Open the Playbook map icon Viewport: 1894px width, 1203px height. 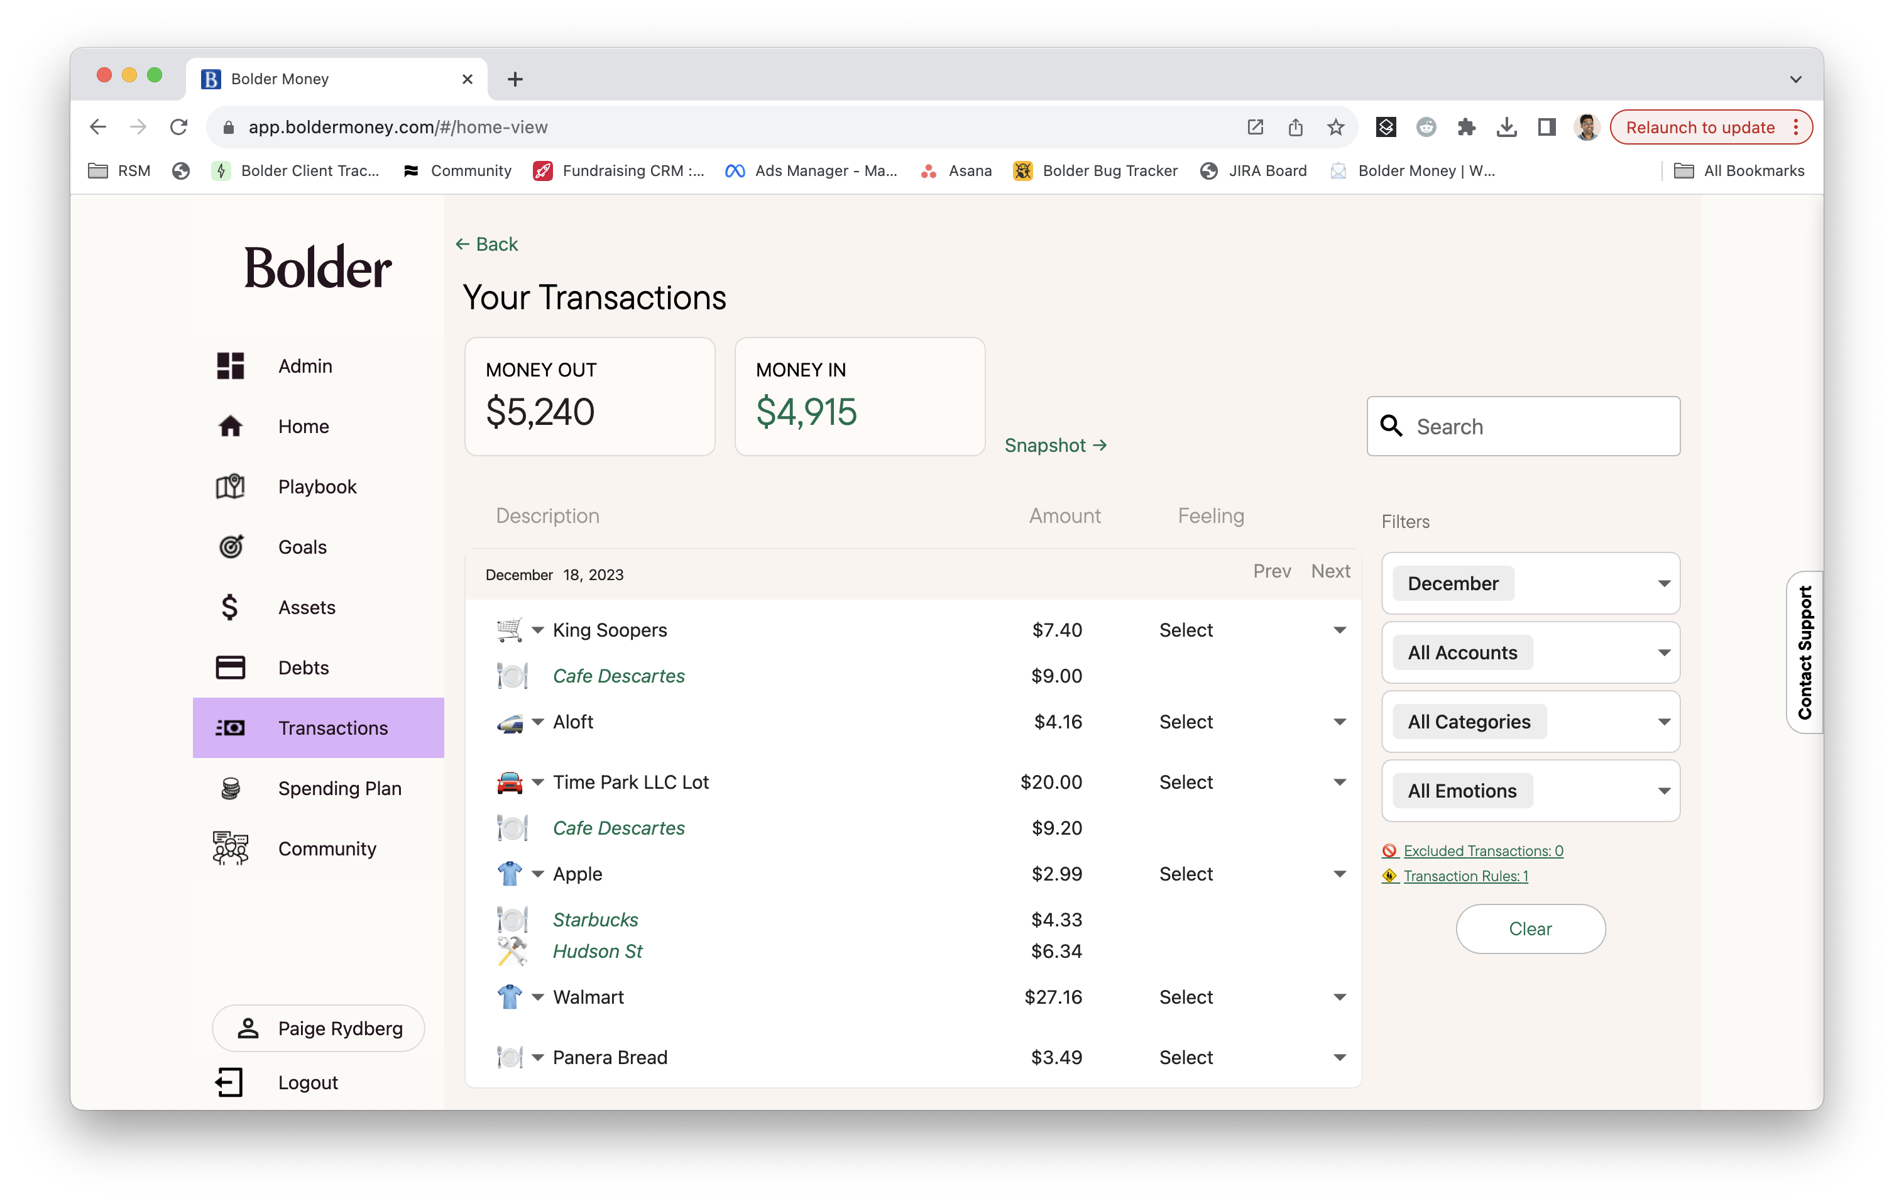tap(231, 486)
